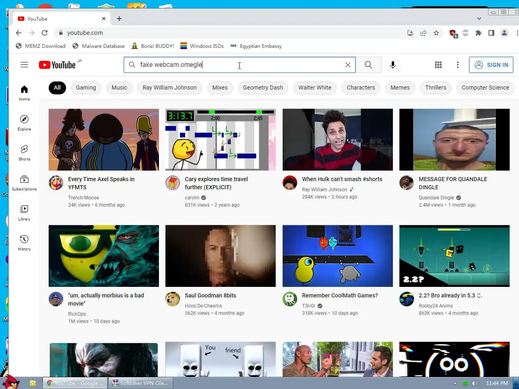
Task: Open the uBlock shield extension icon
Action: coord(453,33)
